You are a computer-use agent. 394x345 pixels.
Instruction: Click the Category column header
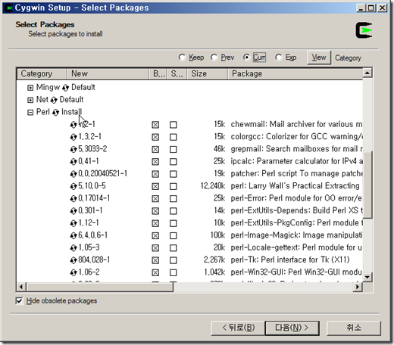click(42, 73)
